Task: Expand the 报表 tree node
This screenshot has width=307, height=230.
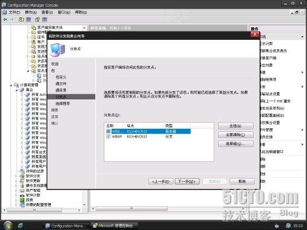Action: click(17, 200)
